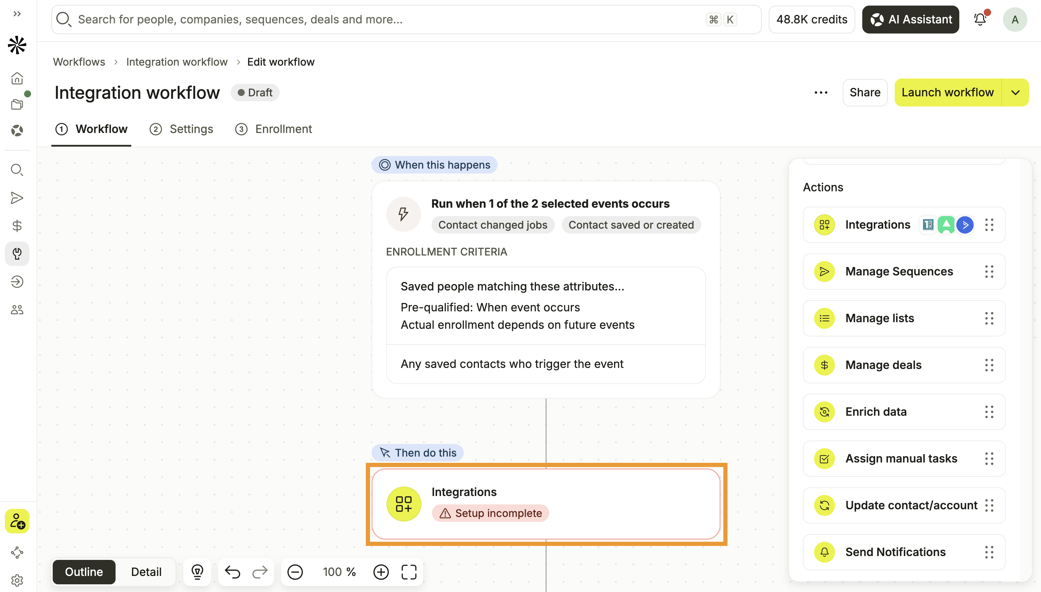
Task: Open the notifications bell
Action: (980, 19)
